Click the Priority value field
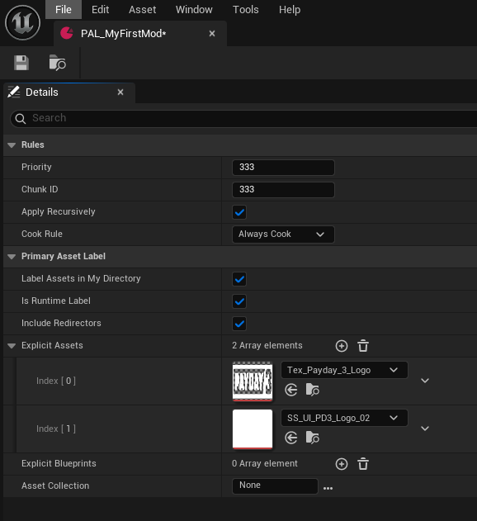477x521 pixels. (283, 168)
